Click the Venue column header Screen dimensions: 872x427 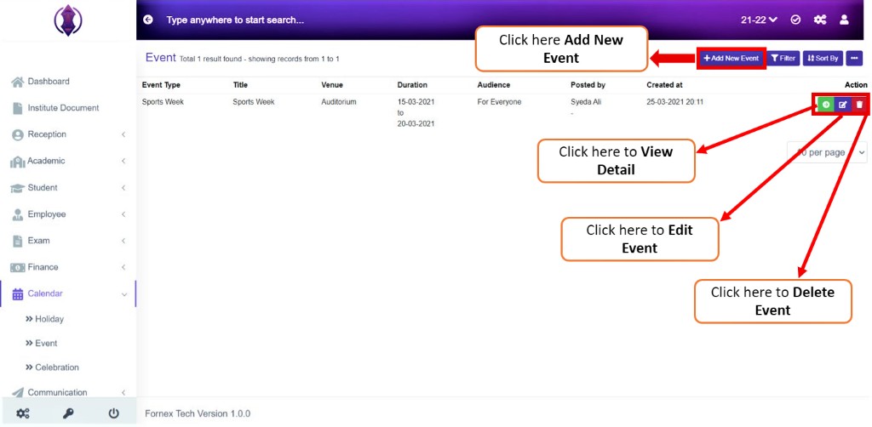coord(332,86)
